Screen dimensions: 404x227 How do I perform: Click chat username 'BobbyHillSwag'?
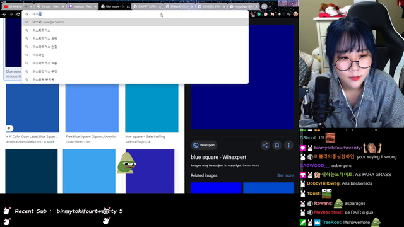[x=323, y=183]
